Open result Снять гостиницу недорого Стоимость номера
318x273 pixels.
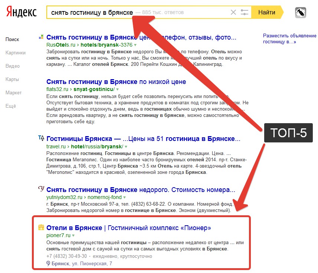pyautogui.click(x=141, y=190)
